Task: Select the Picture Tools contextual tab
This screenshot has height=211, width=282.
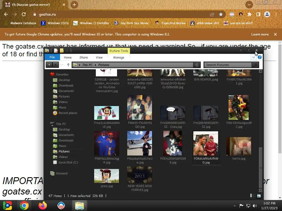Action: pyautogui.click(x=119, y=51)
